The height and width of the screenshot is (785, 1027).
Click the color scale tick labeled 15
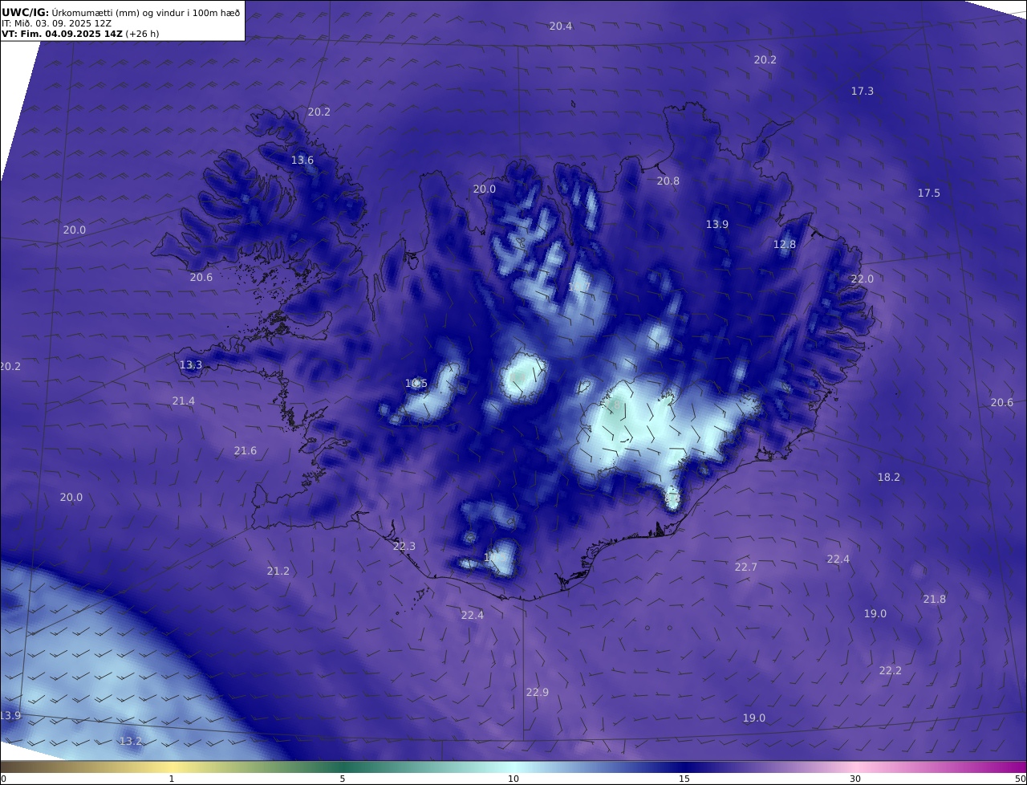684,779
